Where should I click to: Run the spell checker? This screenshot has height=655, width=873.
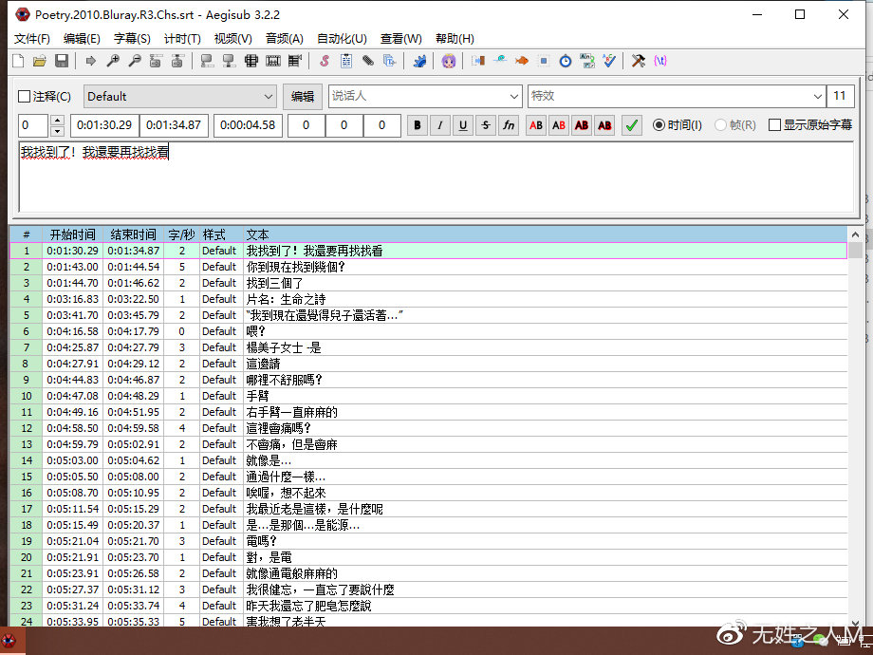click(x=607, y=61)
